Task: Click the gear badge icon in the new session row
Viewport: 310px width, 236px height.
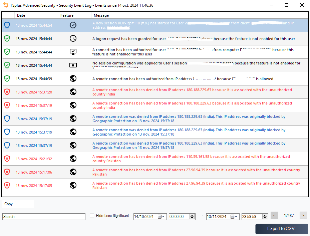Action: tap(73, 25)
